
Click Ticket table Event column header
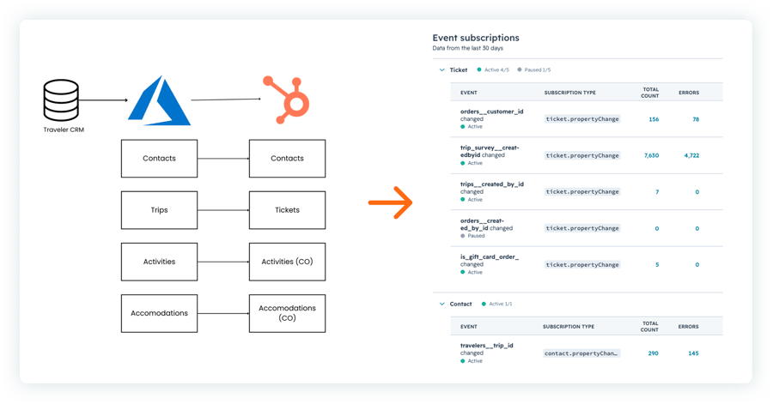tap(469, 93)
